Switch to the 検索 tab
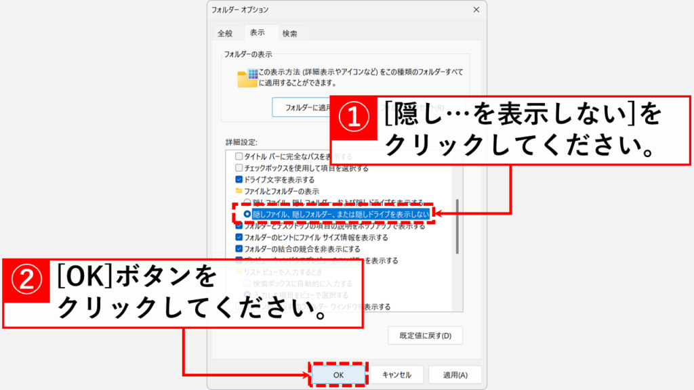The height and width of the screenshot is (390, 694). 290,34
